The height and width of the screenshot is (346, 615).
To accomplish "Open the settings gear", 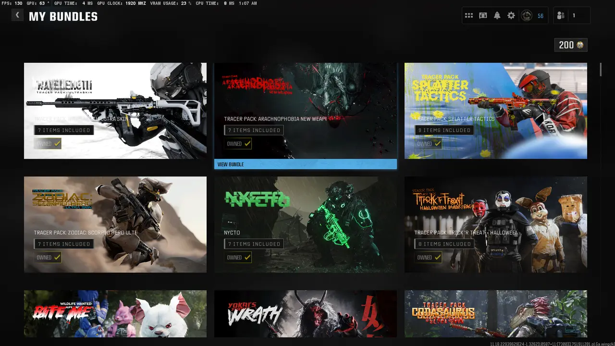I will (x=511, y=16).
